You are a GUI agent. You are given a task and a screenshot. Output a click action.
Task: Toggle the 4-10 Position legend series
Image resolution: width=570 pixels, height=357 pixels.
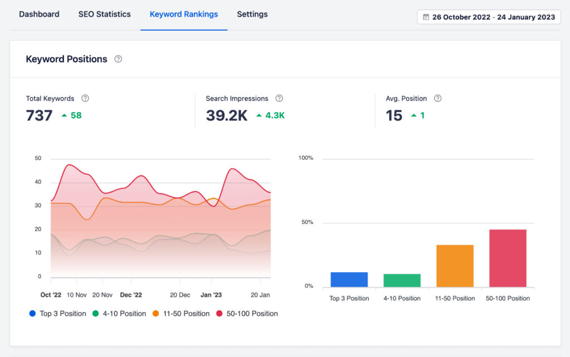[119, 314]
